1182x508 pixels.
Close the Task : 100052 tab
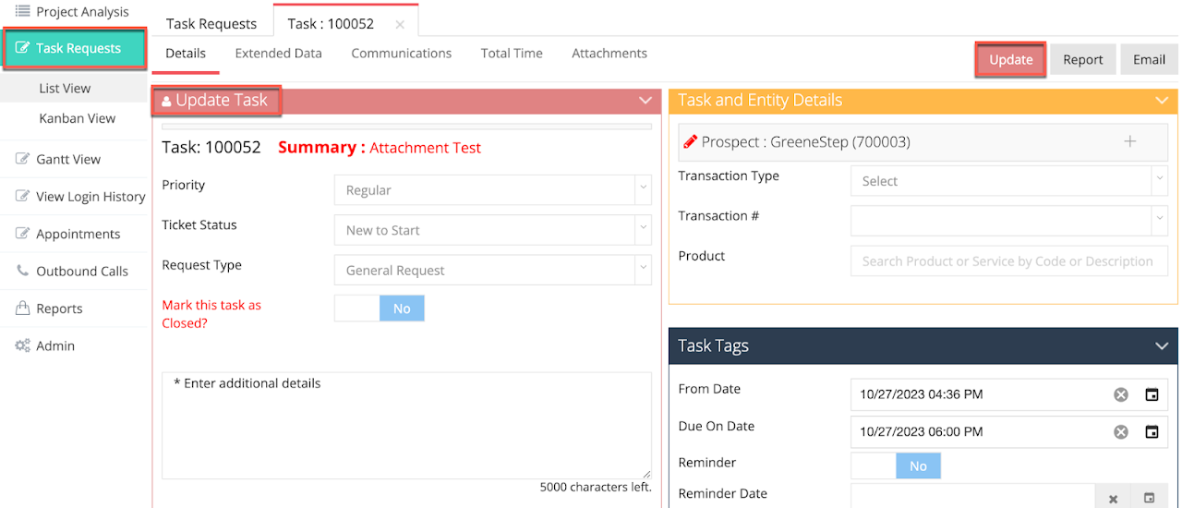click(x=400, y=25)
